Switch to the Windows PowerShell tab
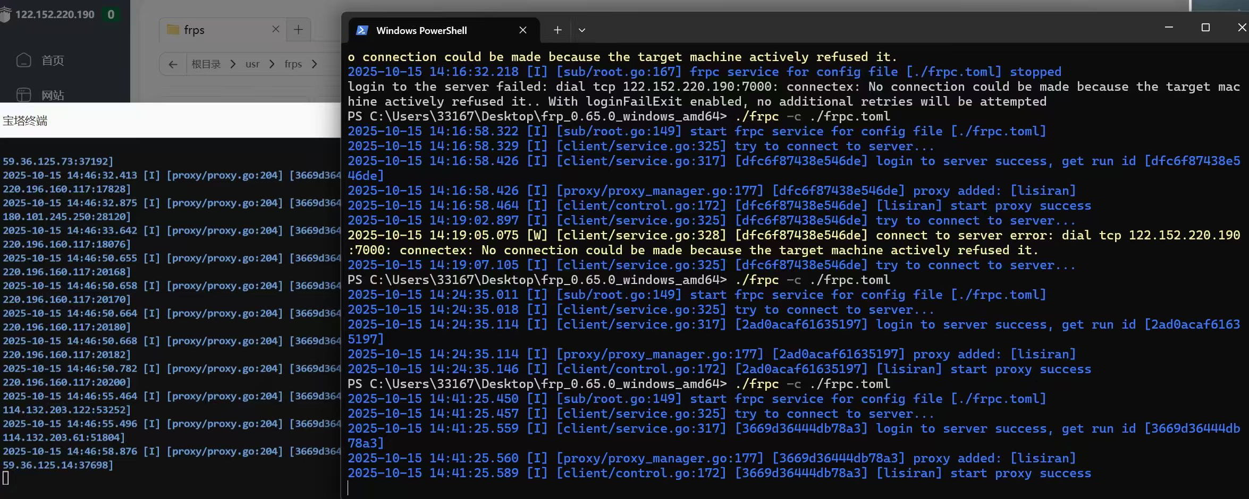This screenshot has height=499, width=1249. [x=421, y=31]
